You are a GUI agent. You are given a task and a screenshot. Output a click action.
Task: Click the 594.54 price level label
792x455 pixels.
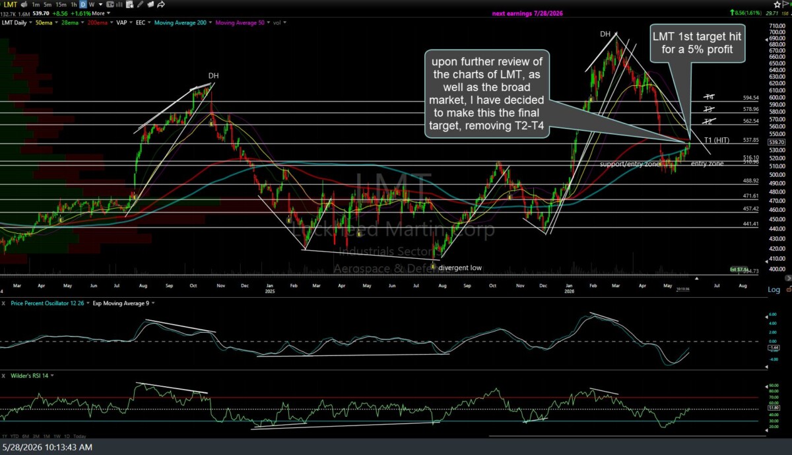pos(750,98)
